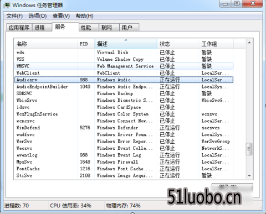Sort services by 名称 column header
The height and width of the screenshot is (214, 266).
click(45, 44)
